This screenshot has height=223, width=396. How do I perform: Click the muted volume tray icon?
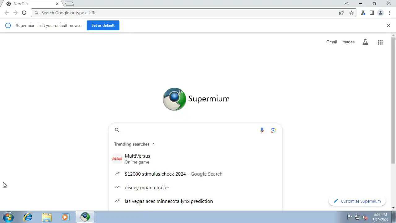click(x=365, y=217)
